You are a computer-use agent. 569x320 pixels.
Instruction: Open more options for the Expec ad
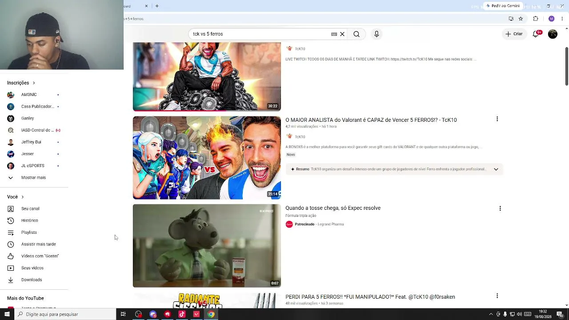click(500, 208)
